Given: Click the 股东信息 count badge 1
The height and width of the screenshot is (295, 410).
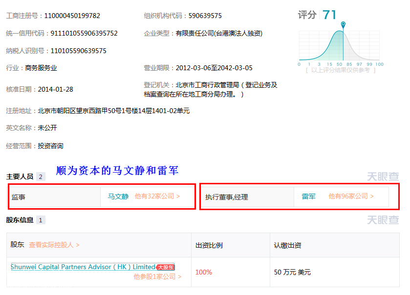Looking at the screenshot, I should point(41,220).
